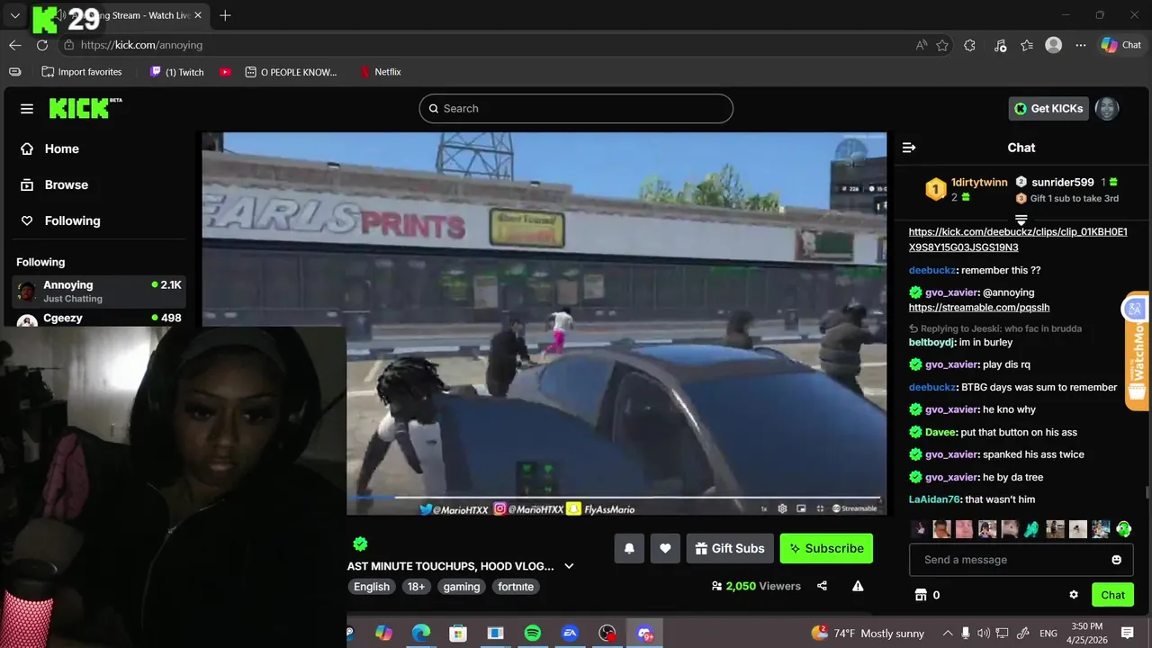Click the Send a message field

click(x=1008, y=560)
